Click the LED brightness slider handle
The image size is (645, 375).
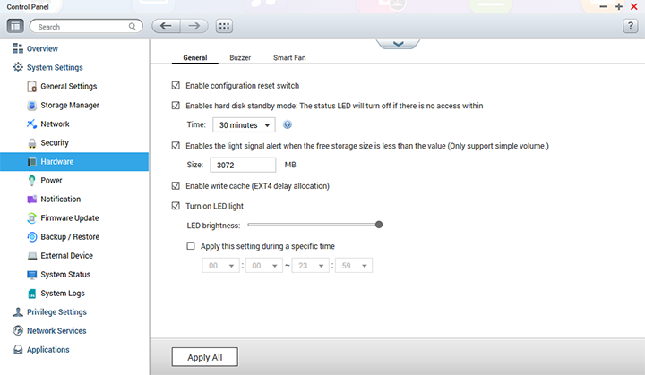tap(379, 225)
